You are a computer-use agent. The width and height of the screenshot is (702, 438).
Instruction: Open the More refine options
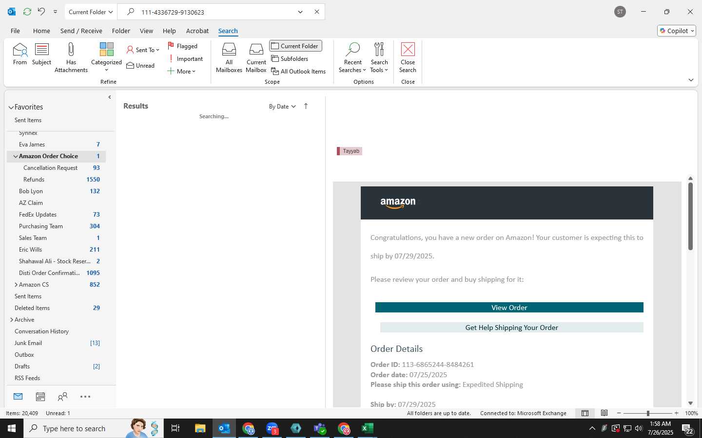point(181,72)
